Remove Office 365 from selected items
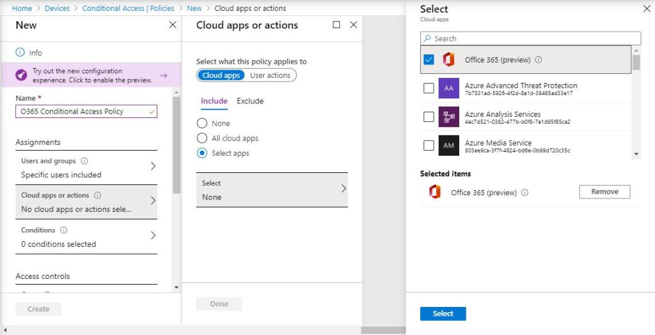The height and width of the screenshot is (335, 655). (604, 192)
